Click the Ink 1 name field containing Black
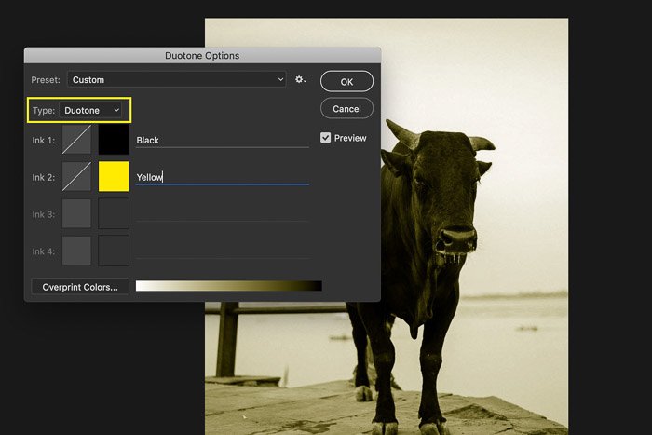The image size is (652, 435). pos(222,140)
